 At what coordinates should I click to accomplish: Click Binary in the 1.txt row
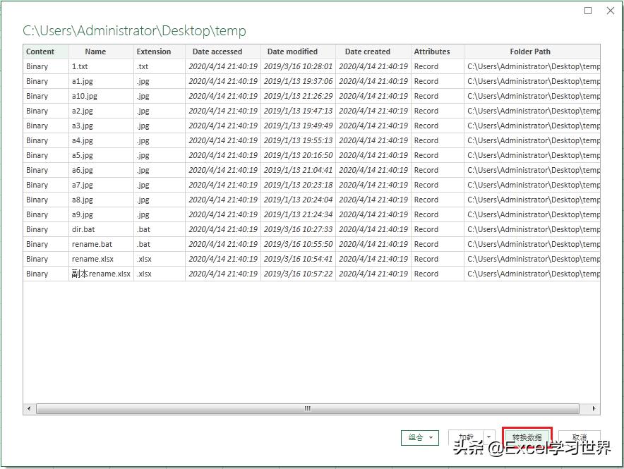[x=37, y=66]
